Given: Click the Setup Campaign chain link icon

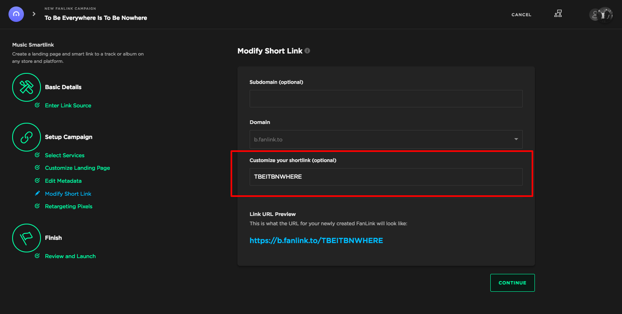Looking at the screenshot, I should (27, 137).
